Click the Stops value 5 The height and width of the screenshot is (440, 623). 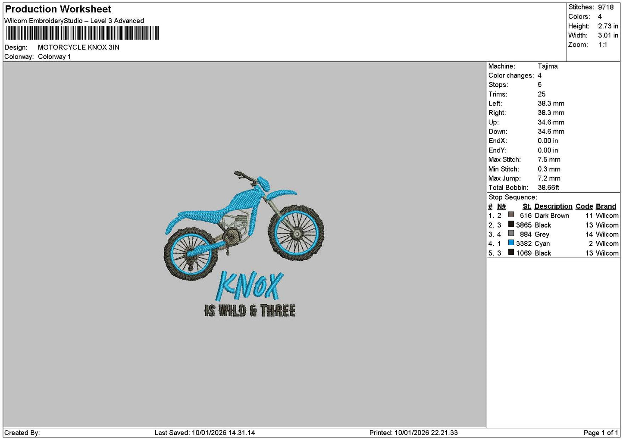539,85
